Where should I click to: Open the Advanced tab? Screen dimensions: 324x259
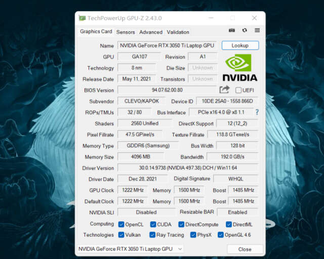click(x=151, y=32)
